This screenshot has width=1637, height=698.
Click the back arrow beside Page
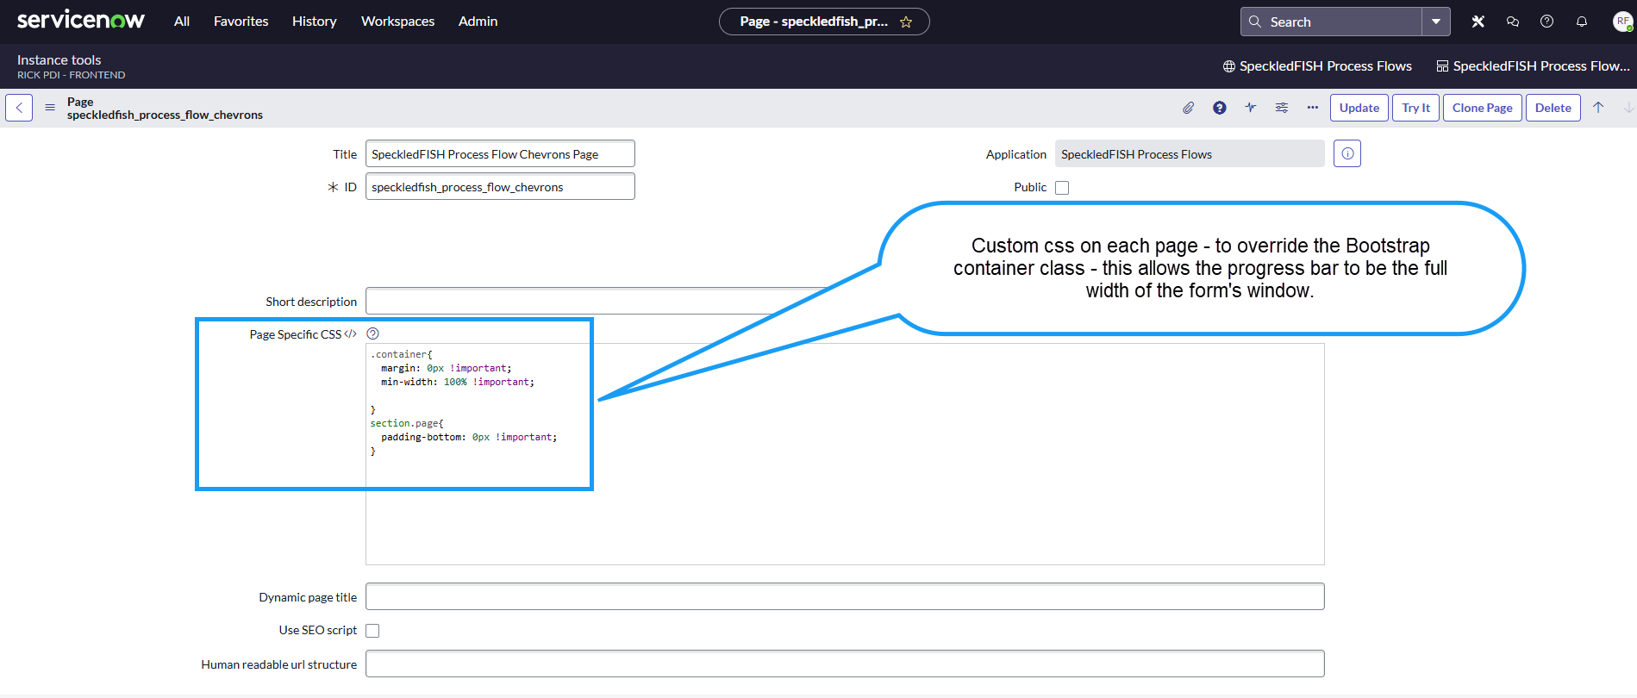click(x=19, y=108)
